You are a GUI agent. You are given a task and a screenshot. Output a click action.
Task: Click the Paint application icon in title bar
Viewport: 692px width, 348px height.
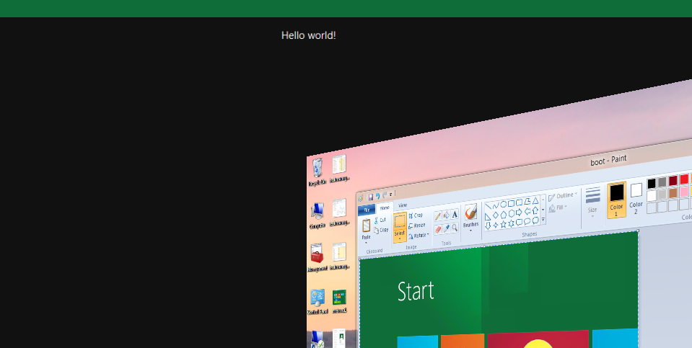tap(360, 199)
